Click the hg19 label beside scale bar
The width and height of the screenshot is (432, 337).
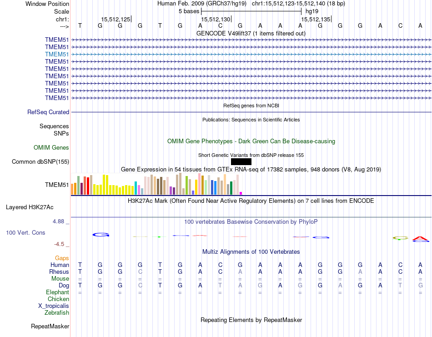312,11
